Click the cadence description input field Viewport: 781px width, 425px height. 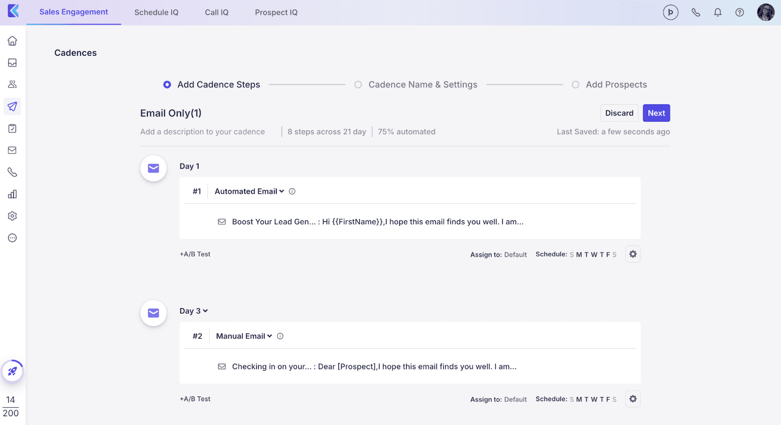(203, 132)
